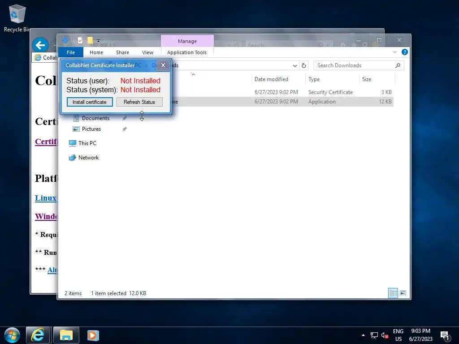Click the Network icon in sidebar

pyautogui.click(x=72, y=158)
